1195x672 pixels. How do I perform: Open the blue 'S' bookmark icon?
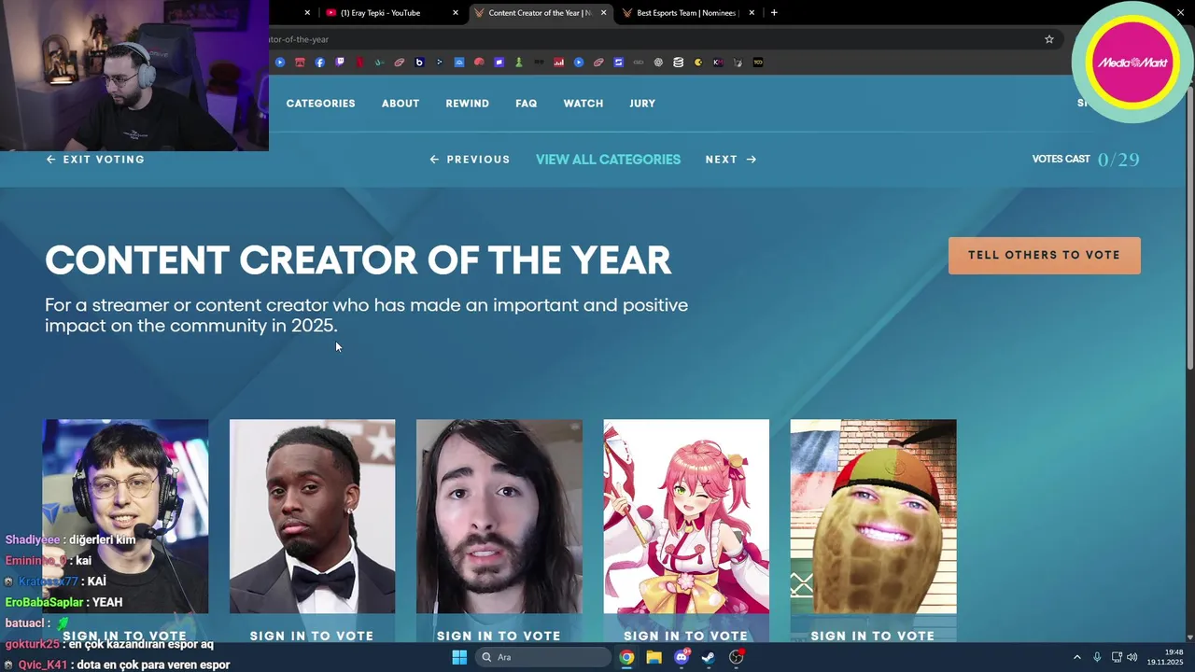coord(618,63)
